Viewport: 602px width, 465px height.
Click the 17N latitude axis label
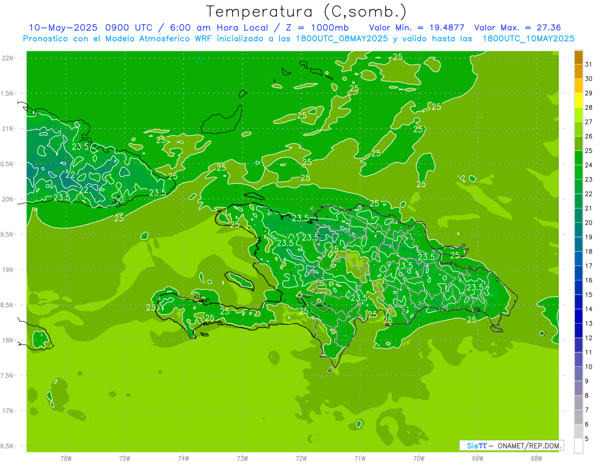click(x=8, y=411)
